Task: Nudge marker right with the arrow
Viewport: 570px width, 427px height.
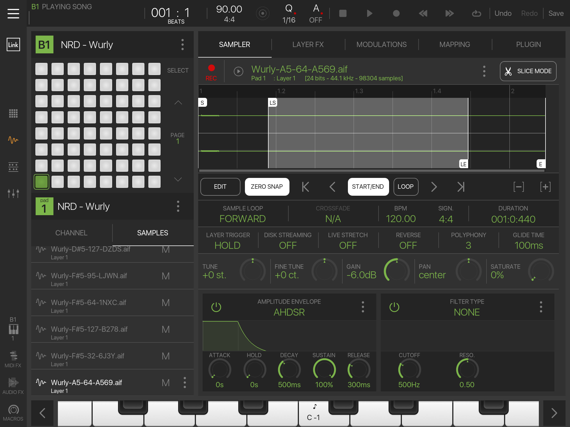Action: [x=434, y=187]
